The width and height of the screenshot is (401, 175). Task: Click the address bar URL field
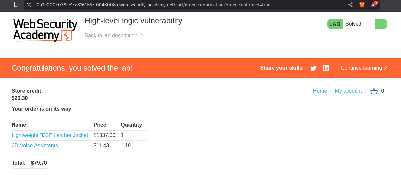click(165, 5)
